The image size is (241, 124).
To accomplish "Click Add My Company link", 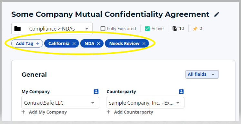I will coord(44,112).
